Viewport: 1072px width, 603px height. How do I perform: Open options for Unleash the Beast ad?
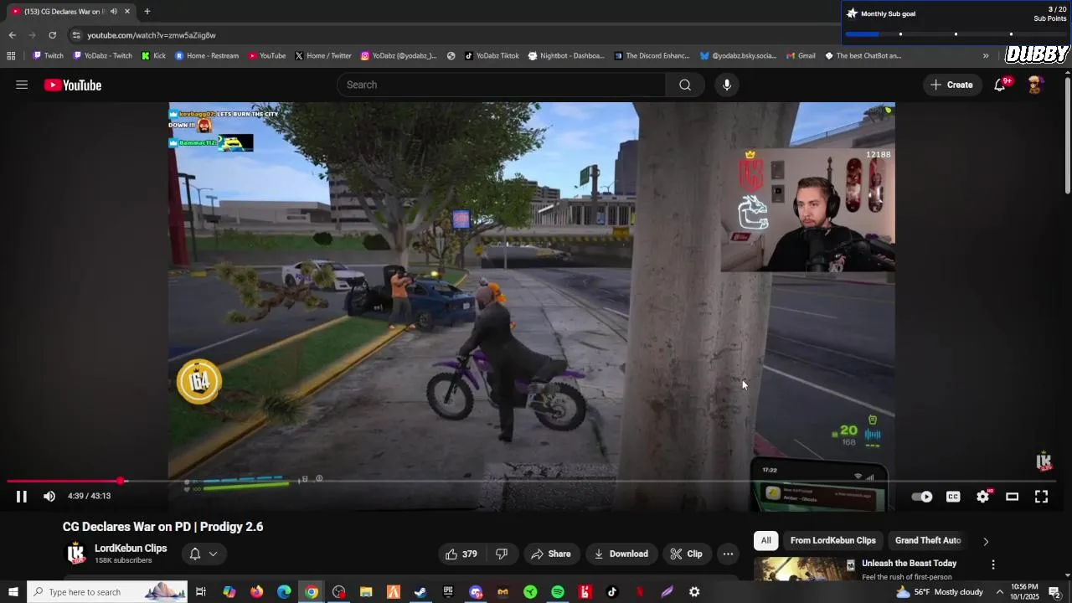(x=993, y=564)
